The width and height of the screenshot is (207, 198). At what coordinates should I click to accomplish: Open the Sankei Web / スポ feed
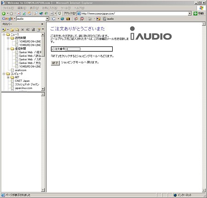(30, 59)
